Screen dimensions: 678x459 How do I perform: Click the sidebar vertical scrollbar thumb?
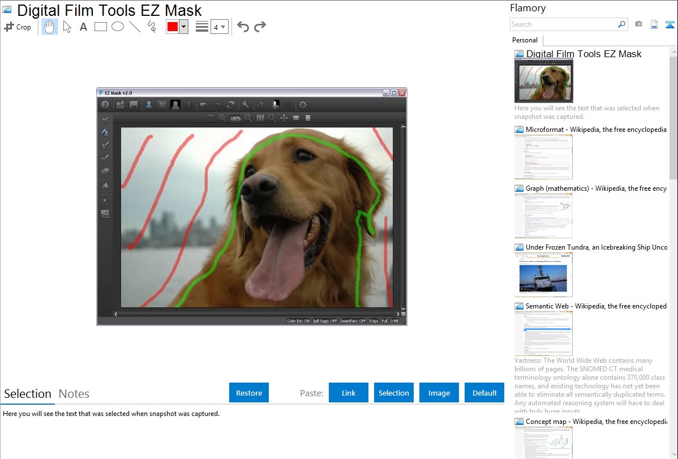673,118
